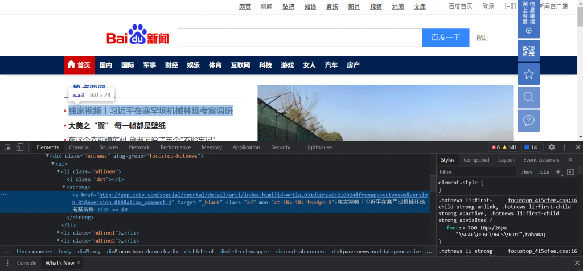Click the breadcrumb right overflow ellipsis
The width and height of the screenshot is (583, 271).
tap(429, 252)
